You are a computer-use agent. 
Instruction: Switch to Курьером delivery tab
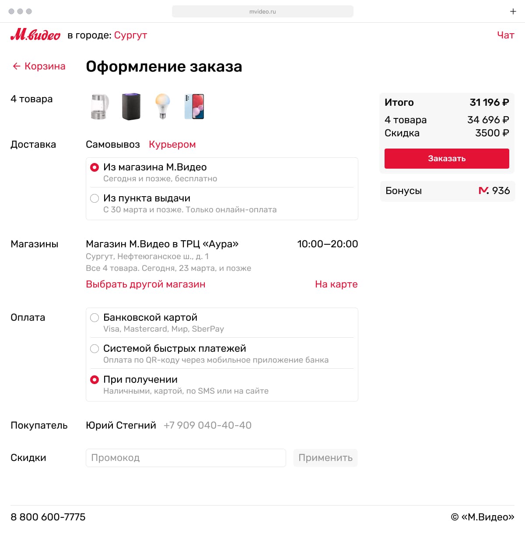click(x=172, y=144)
